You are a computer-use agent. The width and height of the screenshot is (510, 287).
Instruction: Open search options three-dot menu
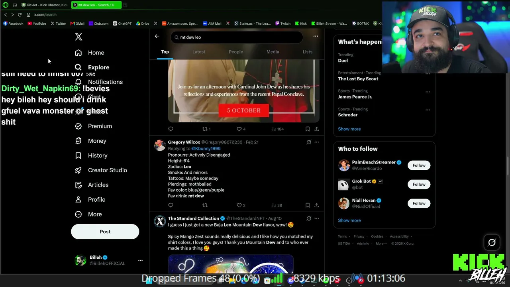pos(316,36)
